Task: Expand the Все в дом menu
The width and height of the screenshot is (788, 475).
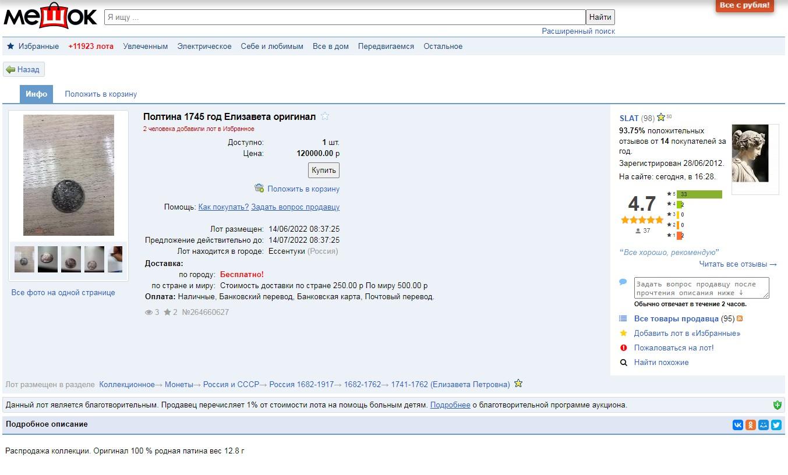Action: coord(330,47)
